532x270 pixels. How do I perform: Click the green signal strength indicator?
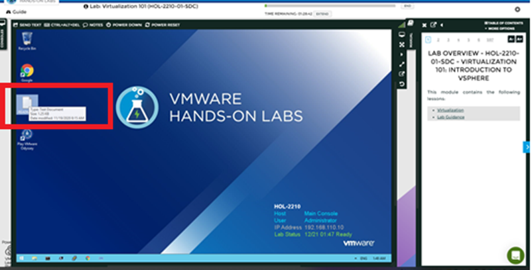(x=402, y=25)
